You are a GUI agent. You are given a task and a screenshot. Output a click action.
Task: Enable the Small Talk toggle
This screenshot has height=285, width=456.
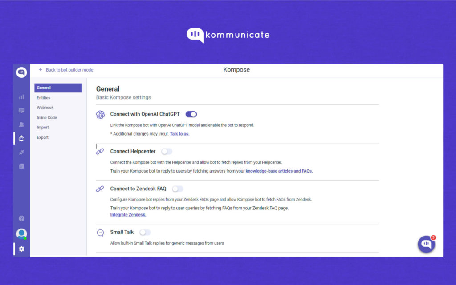145,232
